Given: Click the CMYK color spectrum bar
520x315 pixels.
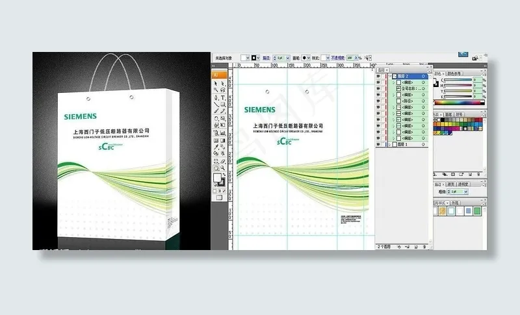Looking at the screenshot, I should click(x=459, y=101).
